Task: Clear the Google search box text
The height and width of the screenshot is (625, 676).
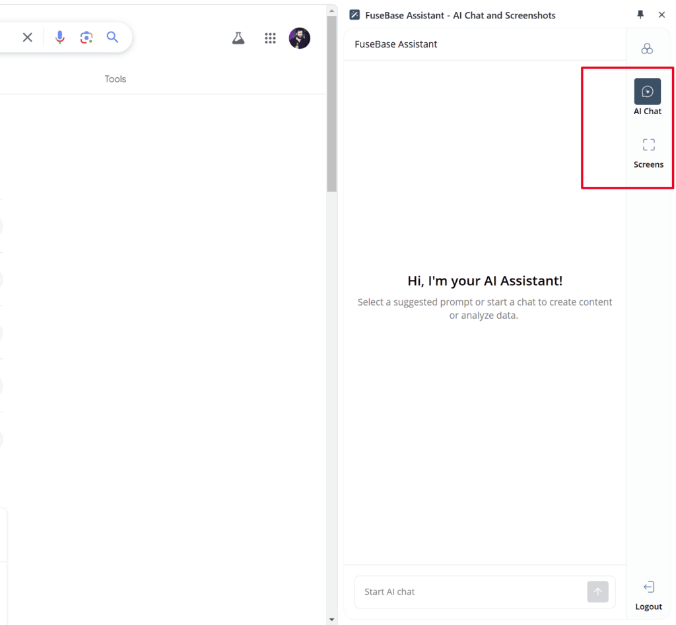Action: [27, 38]
